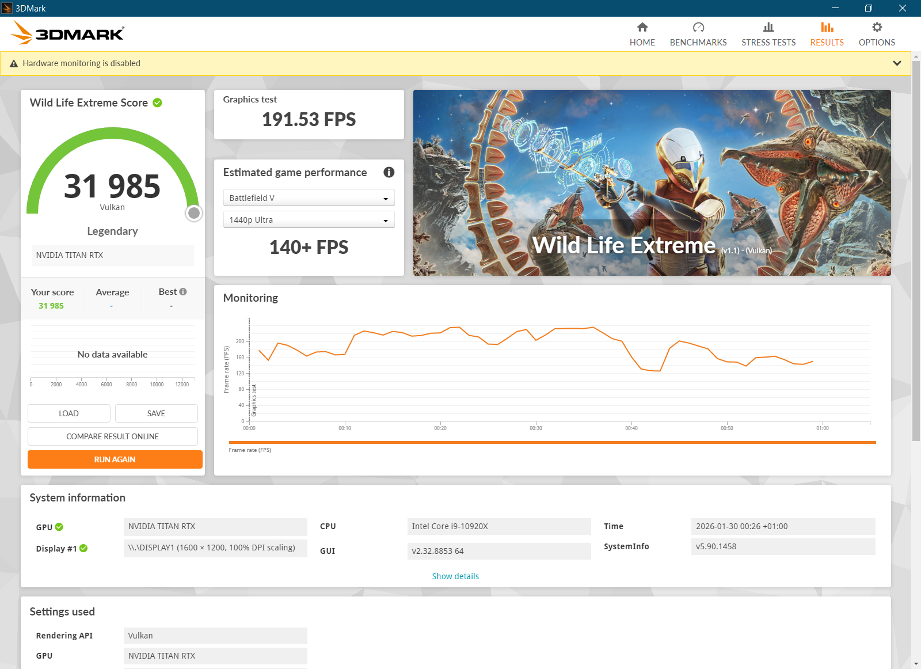Expand the hardware monitoring warning banner
Screen dimensions: 921x669
pyautogui.click(x=897, y=63)
